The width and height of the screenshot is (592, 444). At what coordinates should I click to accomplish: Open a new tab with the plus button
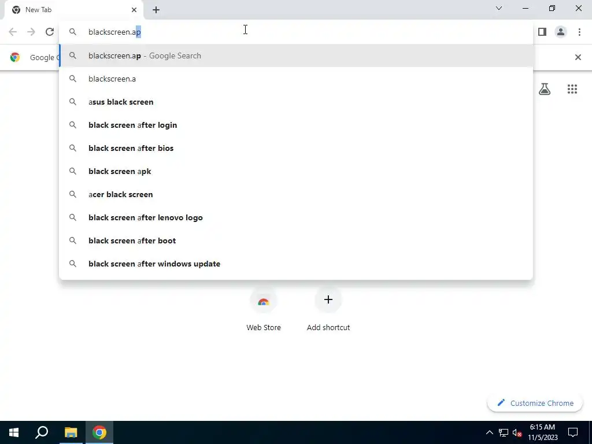(156, 10)
